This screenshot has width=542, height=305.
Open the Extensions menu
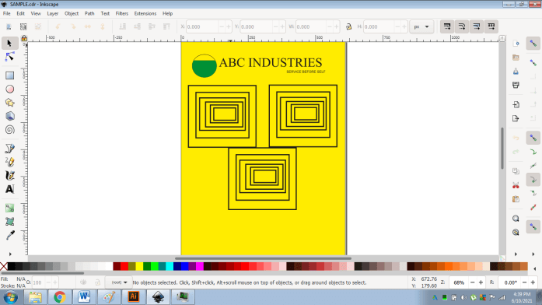click(145, 13)
